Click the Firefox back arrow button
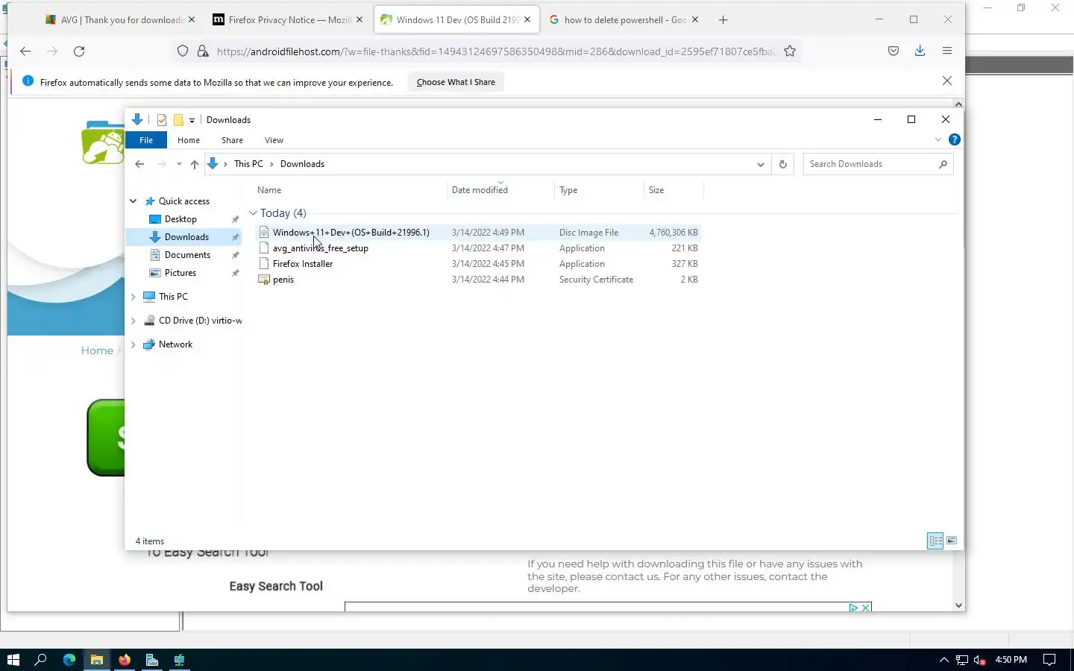 [x=25, y=51]
